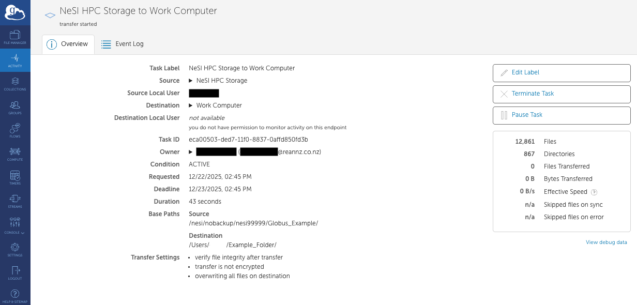
Task: Open Timers in the sidebar
Action: click(x=15, y=178)
